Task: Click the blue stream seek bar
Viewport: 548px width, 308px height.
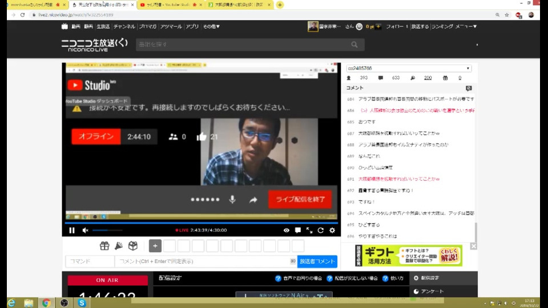Action: pyautogui.click(x=202, y=223)
